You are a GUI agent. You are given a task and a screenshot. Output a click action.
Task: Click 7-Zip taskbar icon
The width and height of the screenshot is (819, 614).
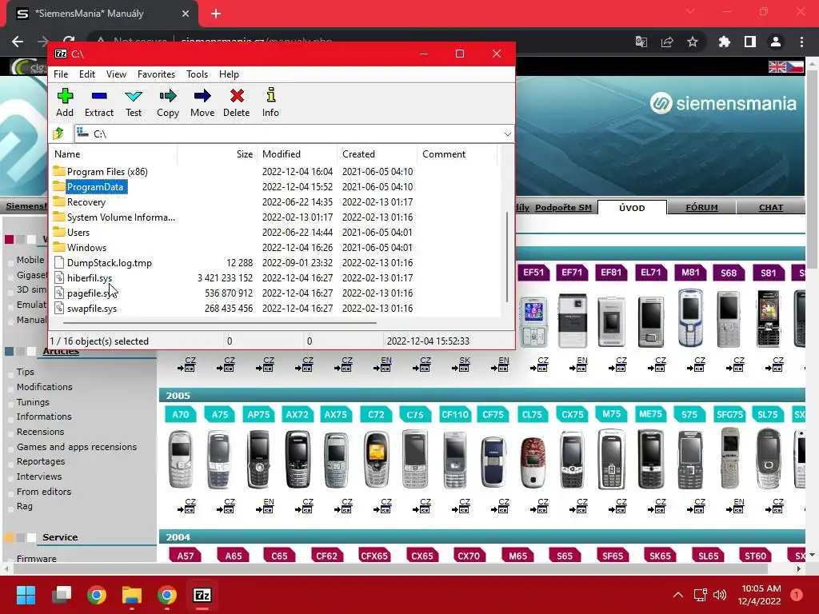(202, 595)
